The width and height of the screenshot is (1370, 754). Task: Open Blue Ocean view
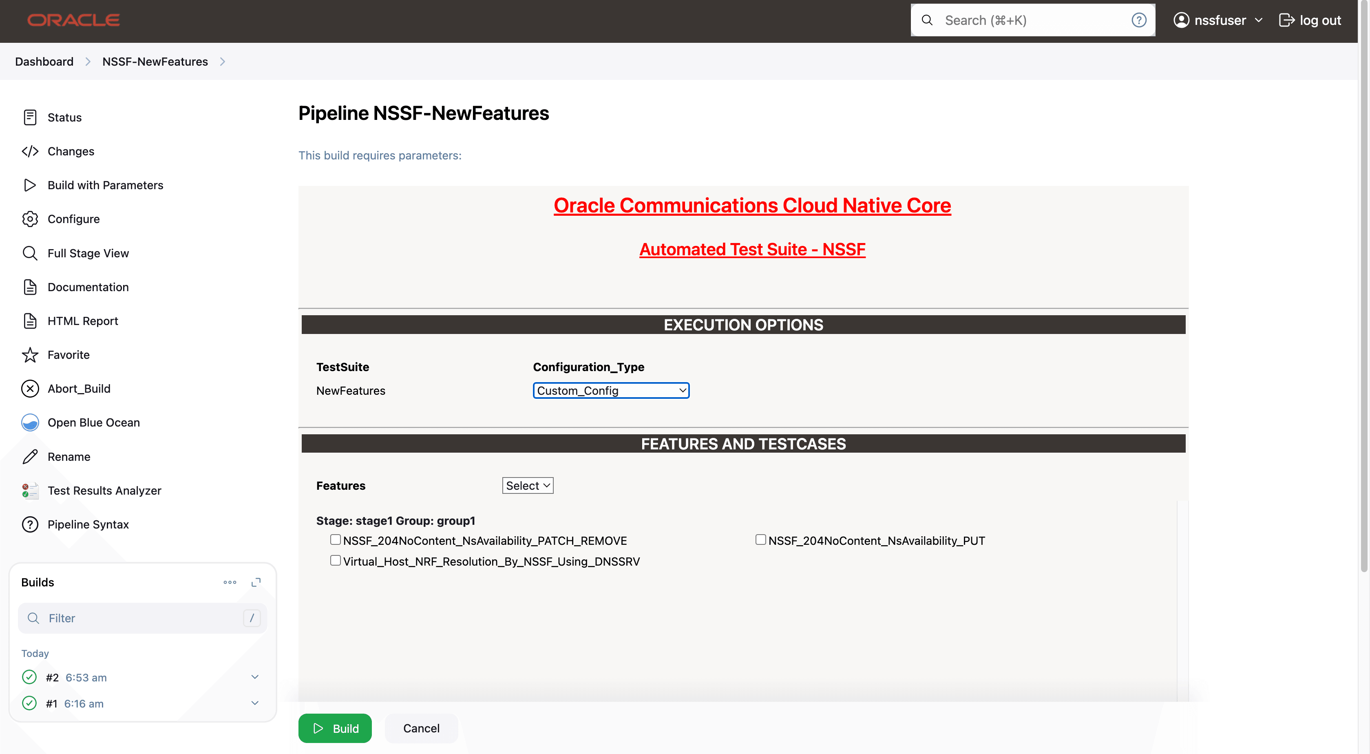94,422
